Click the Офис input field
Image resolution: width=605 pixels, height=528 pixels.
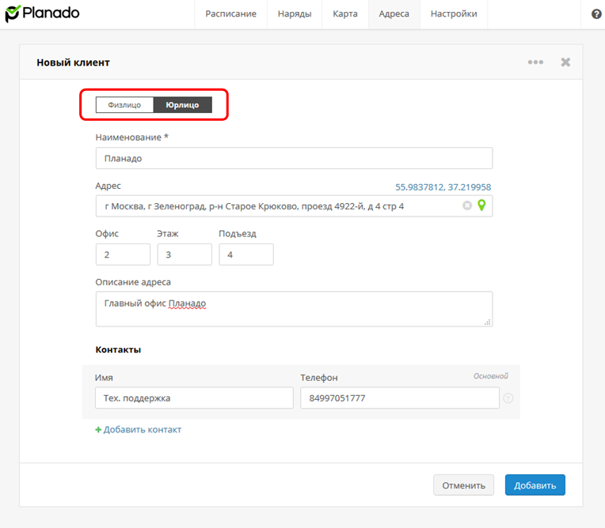click(123, 255)
